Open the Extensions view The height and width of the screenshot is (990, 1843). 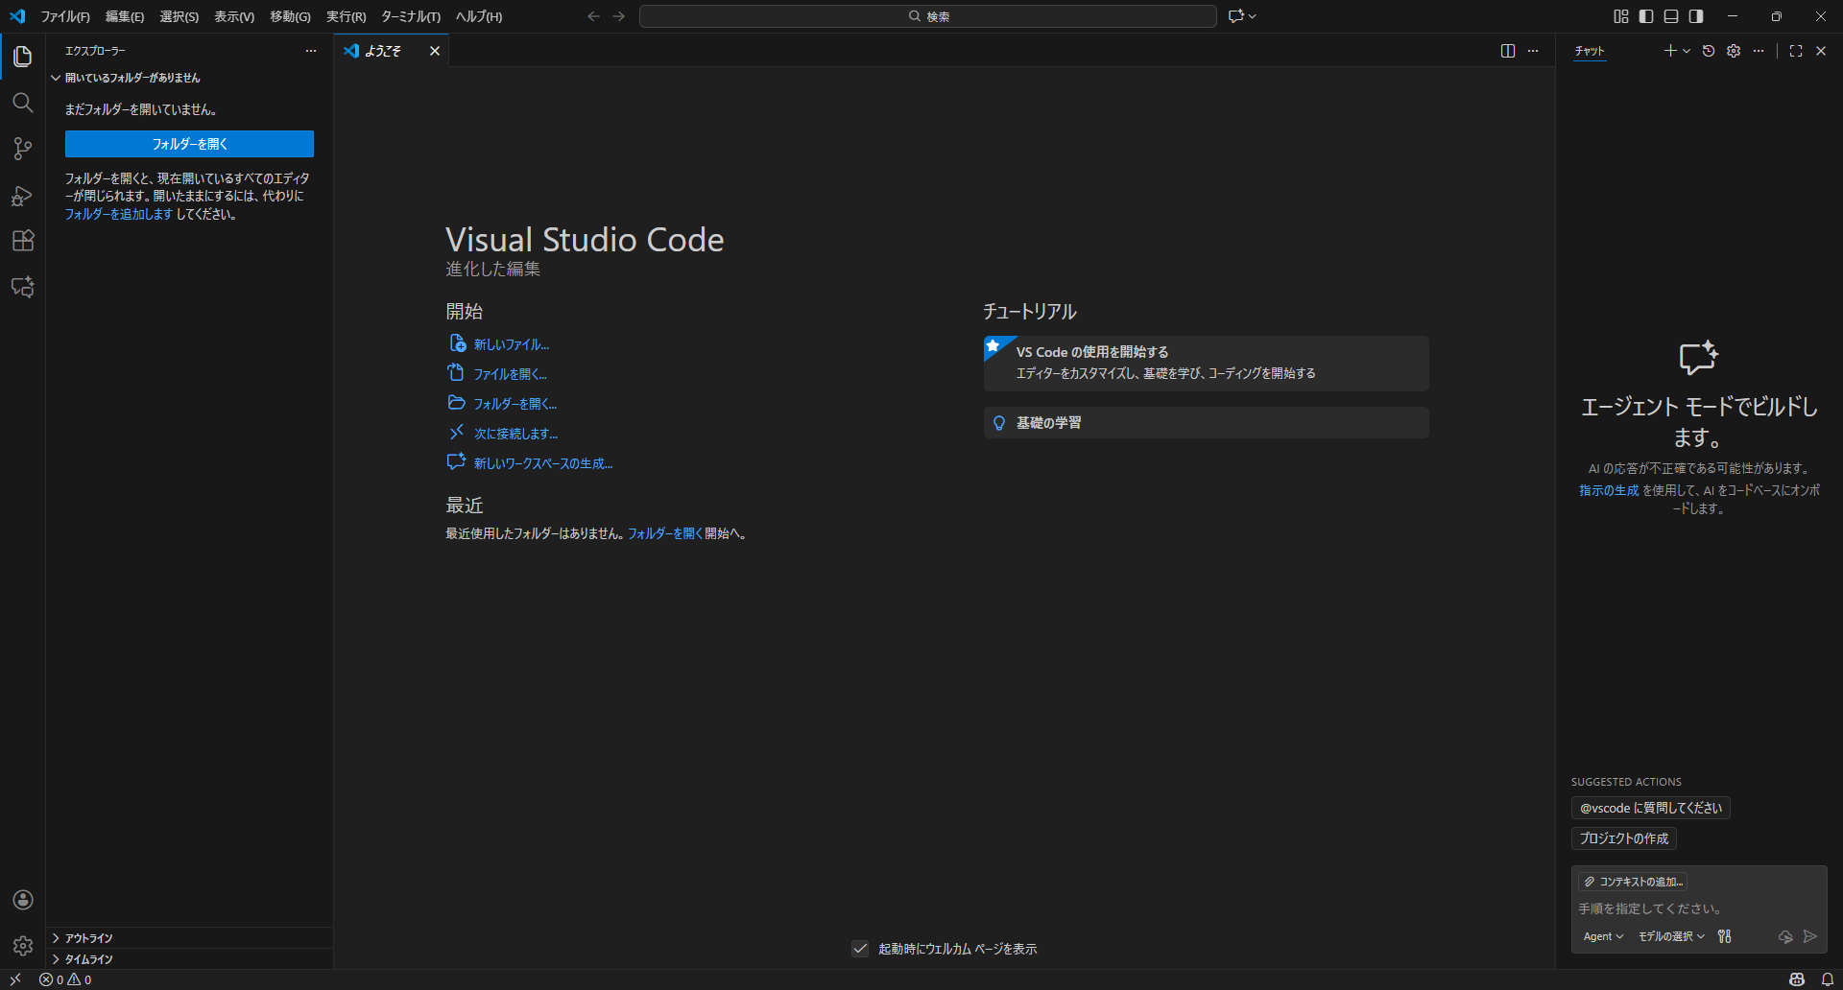pos(23,241)
